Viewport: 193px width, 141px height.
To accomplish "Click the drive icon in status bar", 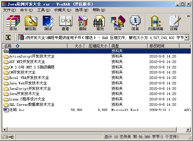I will click(x=5, y=137).
